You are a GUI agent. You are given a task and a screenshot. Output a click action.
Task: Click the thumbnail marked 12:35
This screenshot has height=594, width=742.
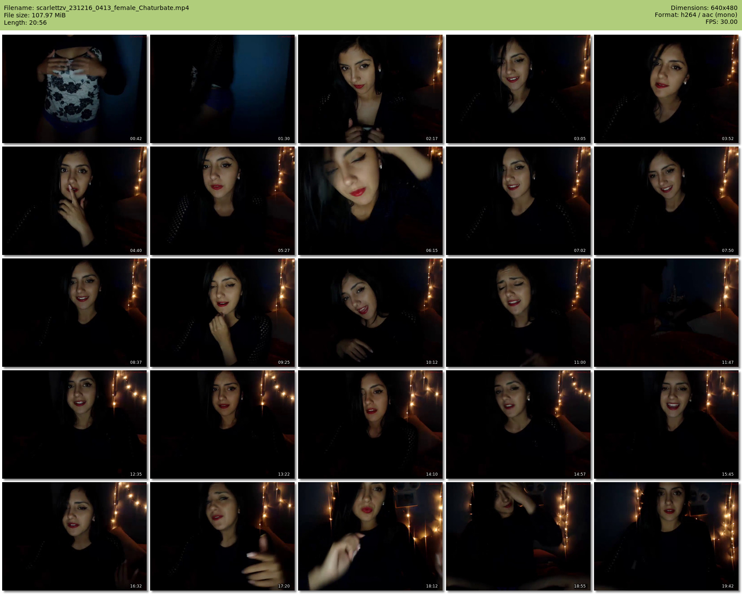74,424
